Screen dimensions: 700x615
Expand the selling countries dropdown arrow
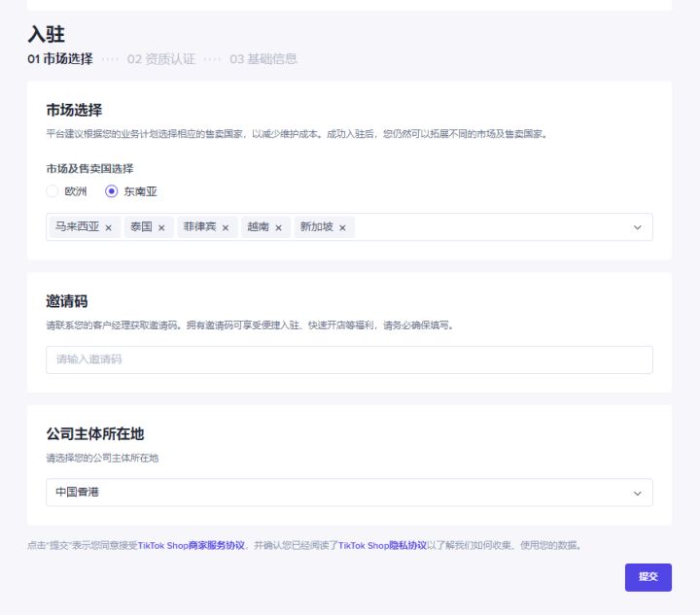click(637, 227)
